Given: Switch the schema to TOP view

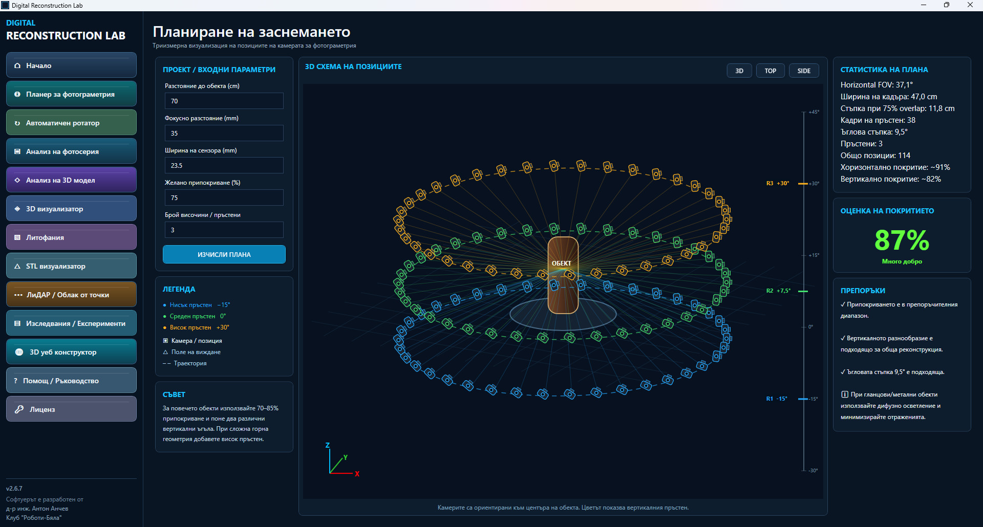Looking at the screenshot, I should tap(770, 71).
